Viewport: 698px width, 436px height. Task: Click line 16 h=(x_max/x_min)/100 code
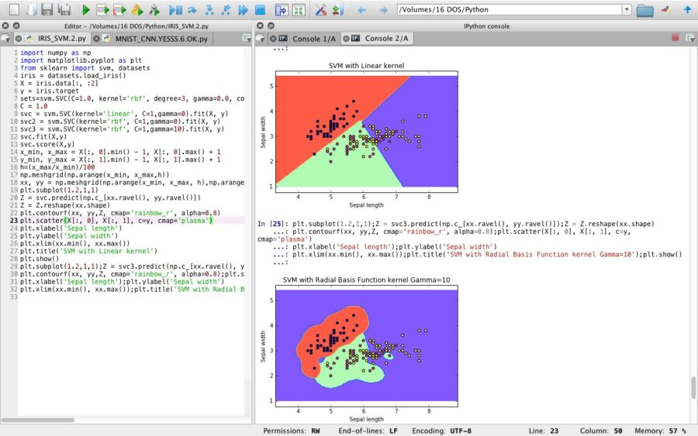point(57,167)
